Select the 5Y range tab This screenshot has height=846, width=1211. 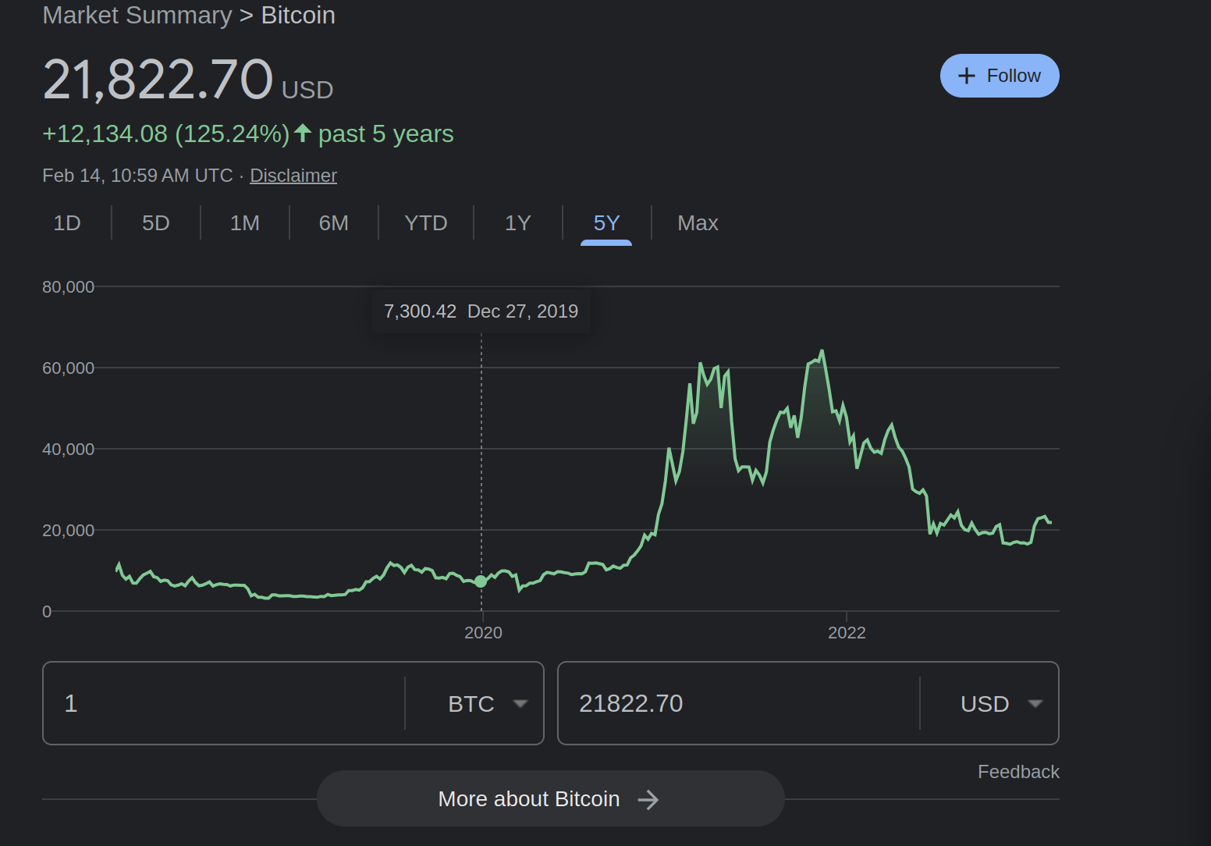point(606,223)
